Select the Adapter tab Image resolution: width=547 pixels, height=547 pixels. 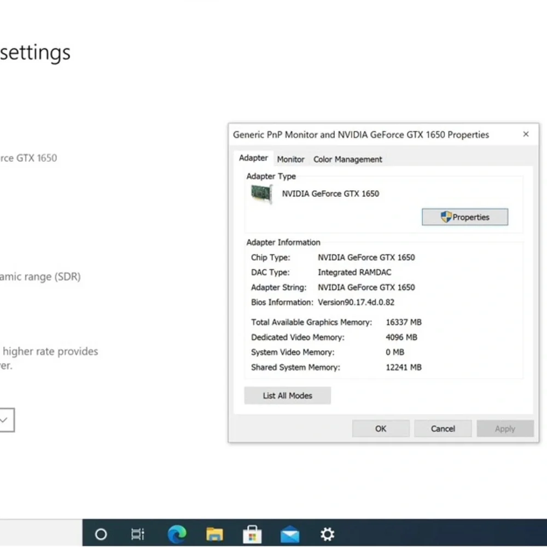pyautogui.click(x=253, y=158)
